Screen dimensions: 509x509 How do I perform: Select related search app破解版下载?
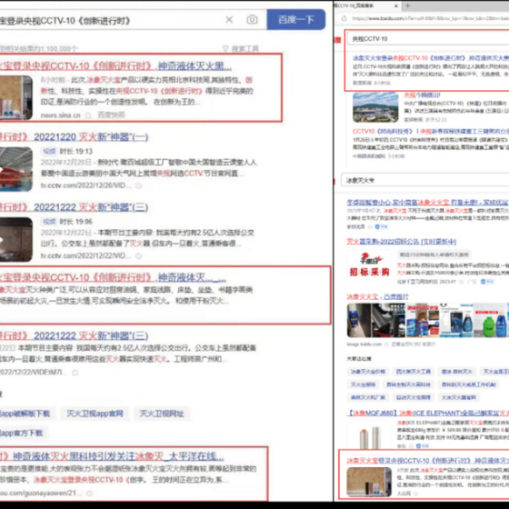(27, 414)
